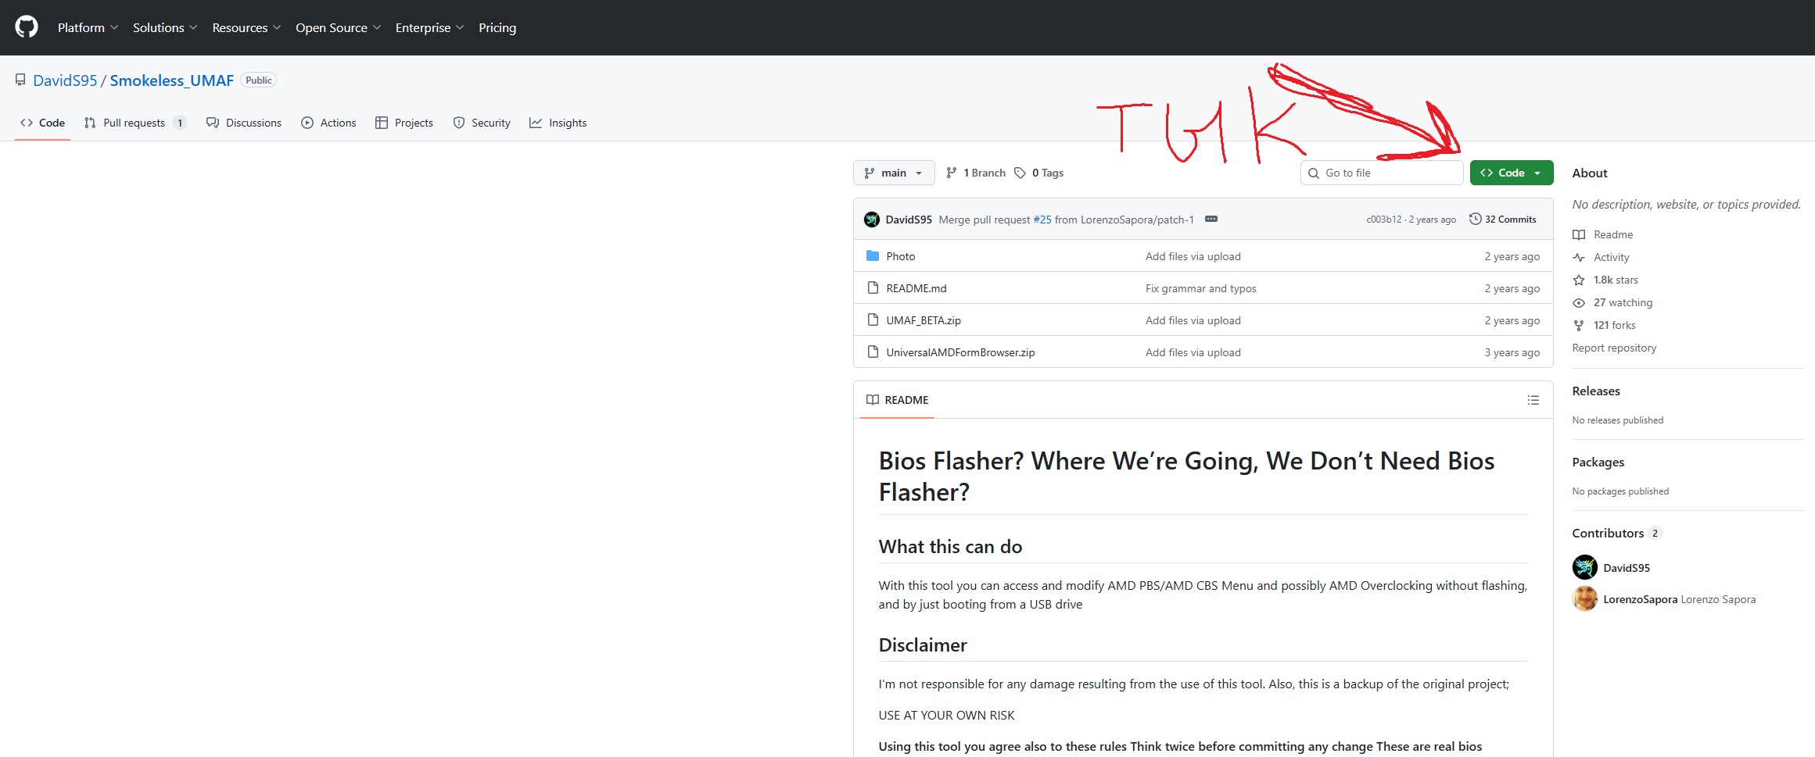
Task: Open the Projects tab
Action: (x=404, y=123)
